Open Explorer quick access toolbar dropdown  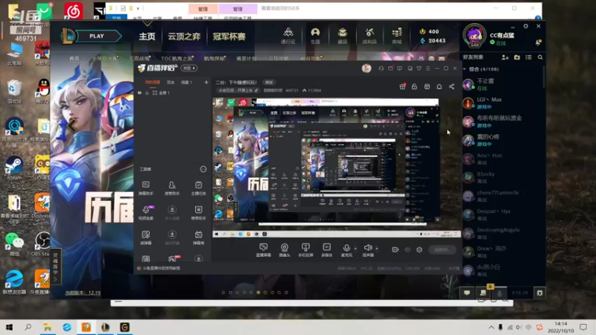pos(138,8)
